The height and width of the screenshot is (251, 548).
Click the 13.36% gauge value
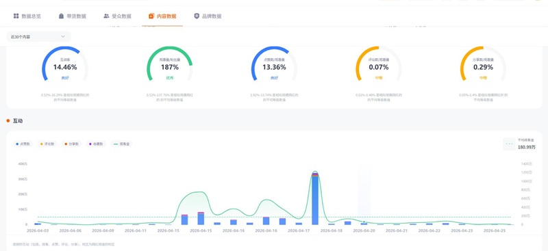[274, 67]
